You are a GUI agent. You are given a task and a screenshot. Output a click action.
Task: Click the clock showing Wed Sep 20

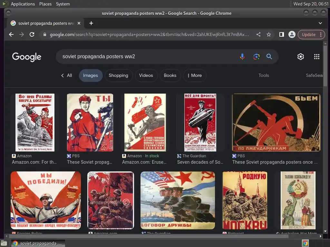[x=311, y=4]
